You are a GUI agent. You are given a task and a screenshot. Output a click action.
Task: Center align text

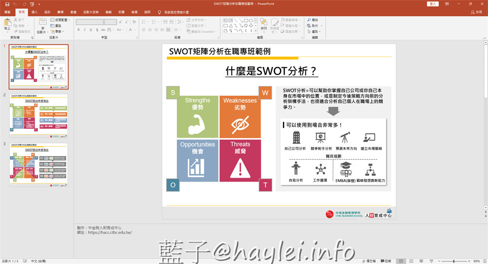(150, 30)
